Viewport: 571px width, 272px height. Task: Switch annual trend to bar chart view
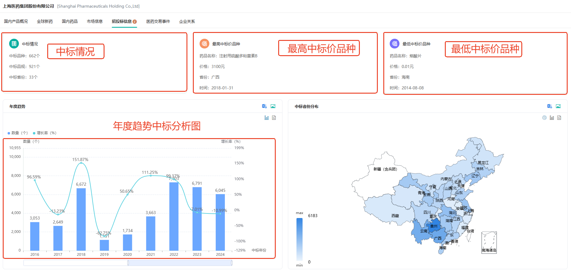267,118
